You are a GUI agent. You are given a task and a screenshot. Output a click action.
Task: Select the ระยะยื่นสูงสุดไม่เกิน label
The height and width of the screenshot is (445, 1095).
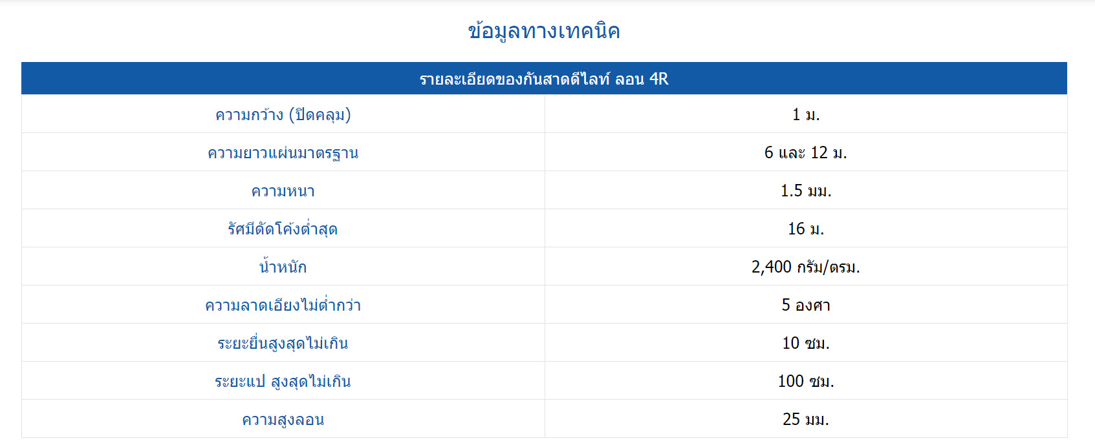click(x=283, y=344)
